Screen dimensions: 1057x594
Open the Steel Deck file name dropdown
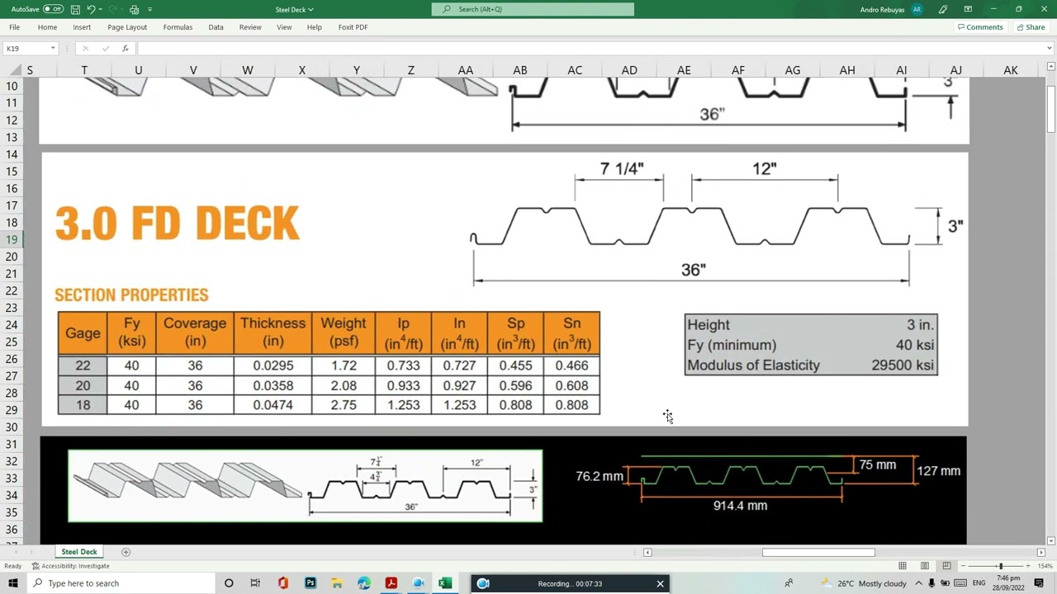click(311, 10)
